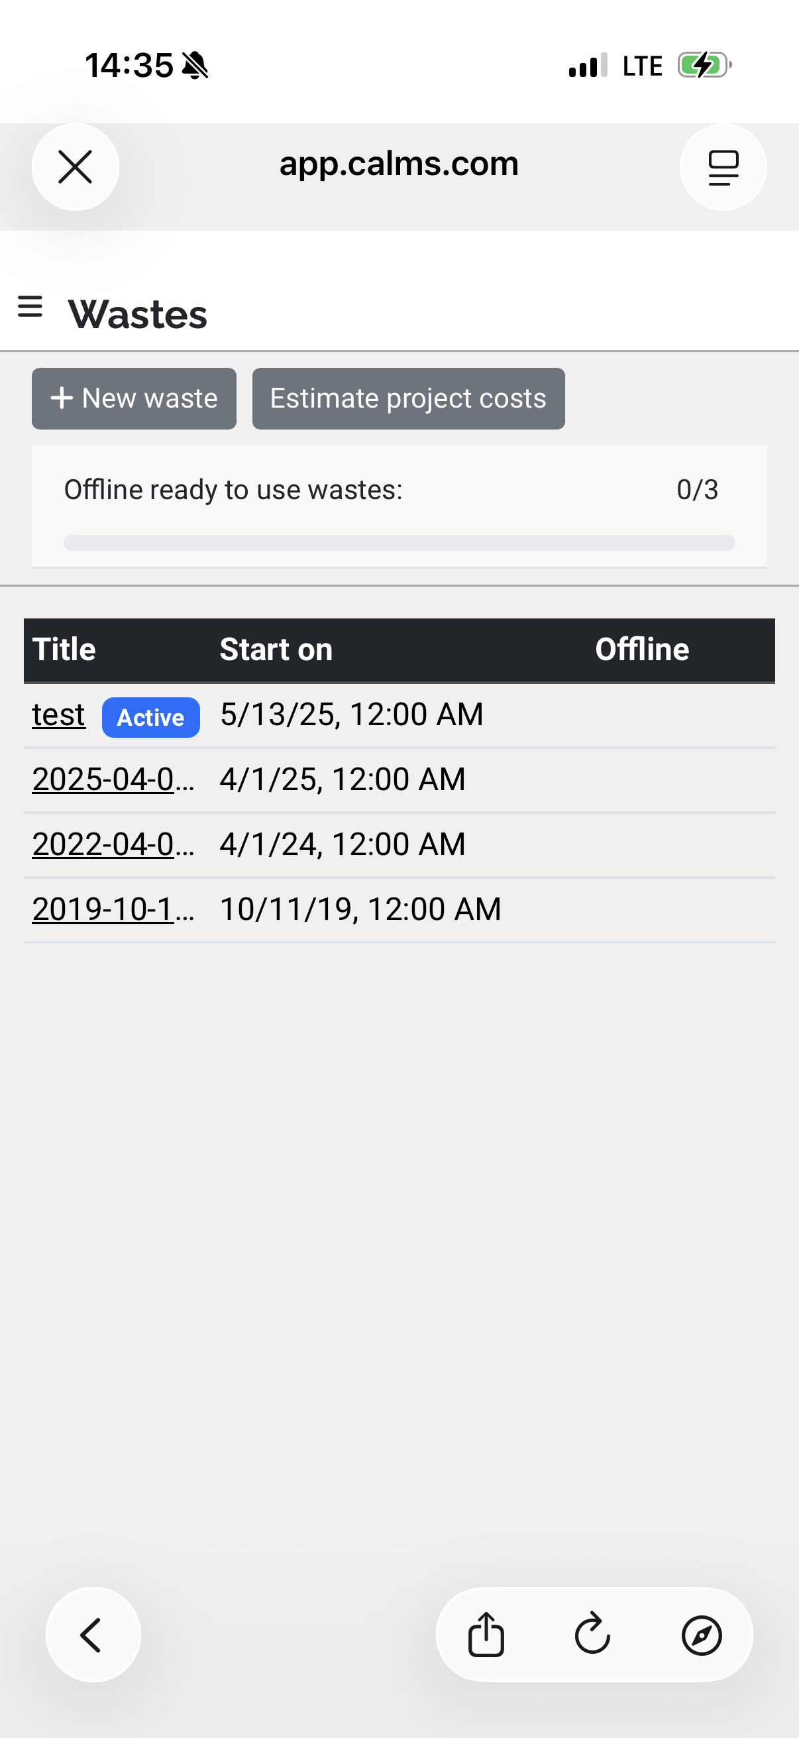The image size is (799, 1738).
Task: Tap the share icon
Action: tap(486, 1634)
